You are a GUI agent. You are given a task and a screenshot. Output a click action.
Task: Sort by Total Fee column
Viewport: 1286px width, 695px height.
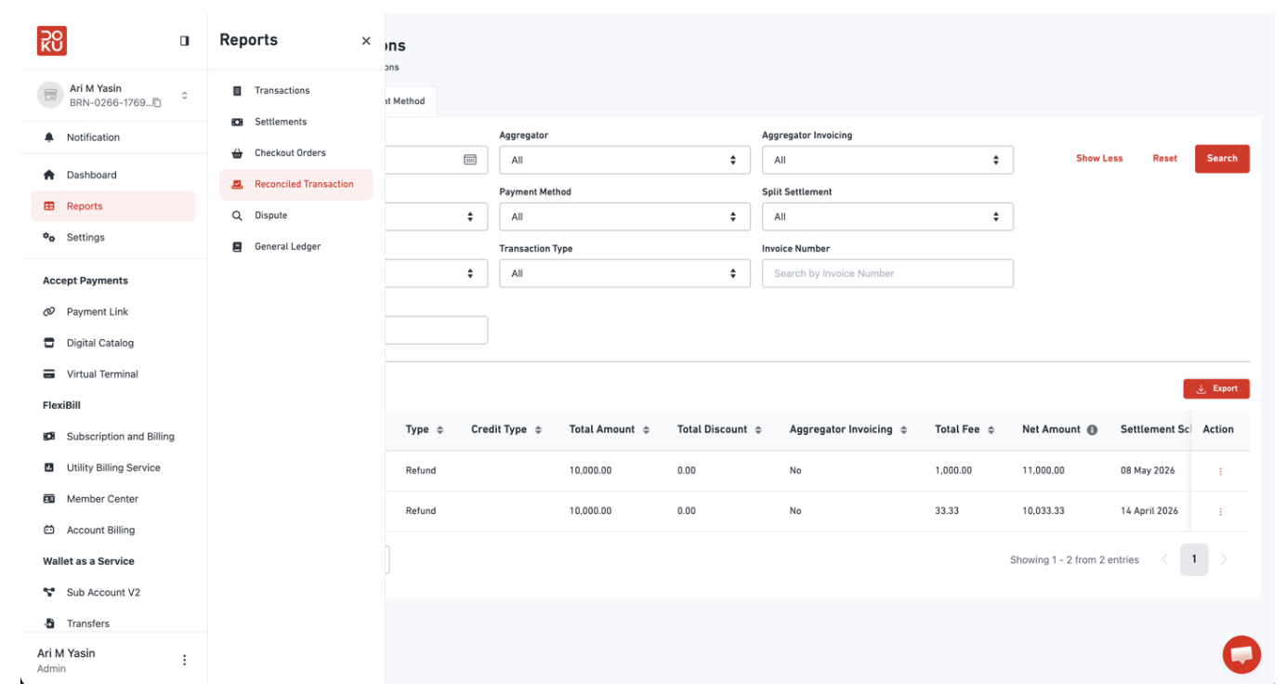[x=991, y=430]
